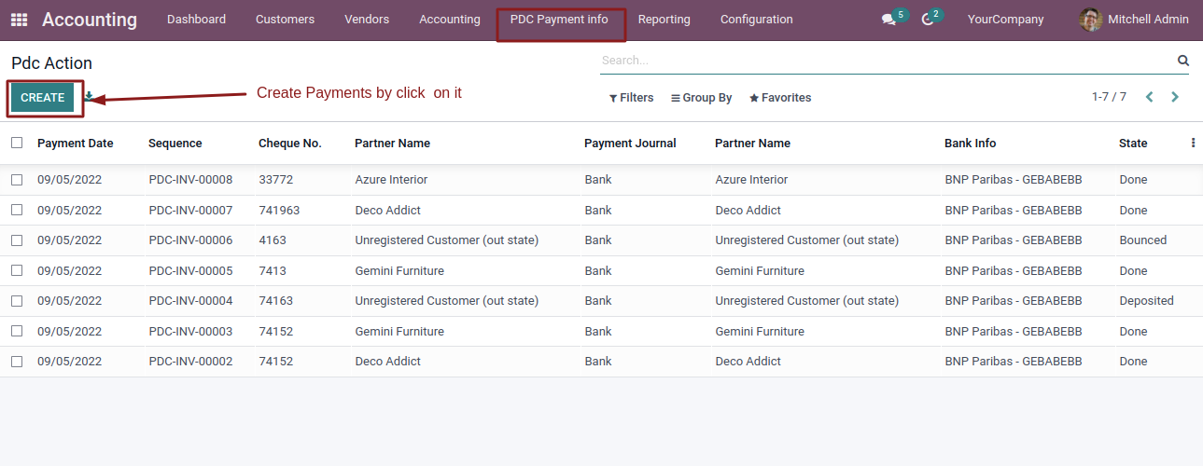Click cheque number 4163
Screen dimensions: 1203x466
[x=273, y=240]
